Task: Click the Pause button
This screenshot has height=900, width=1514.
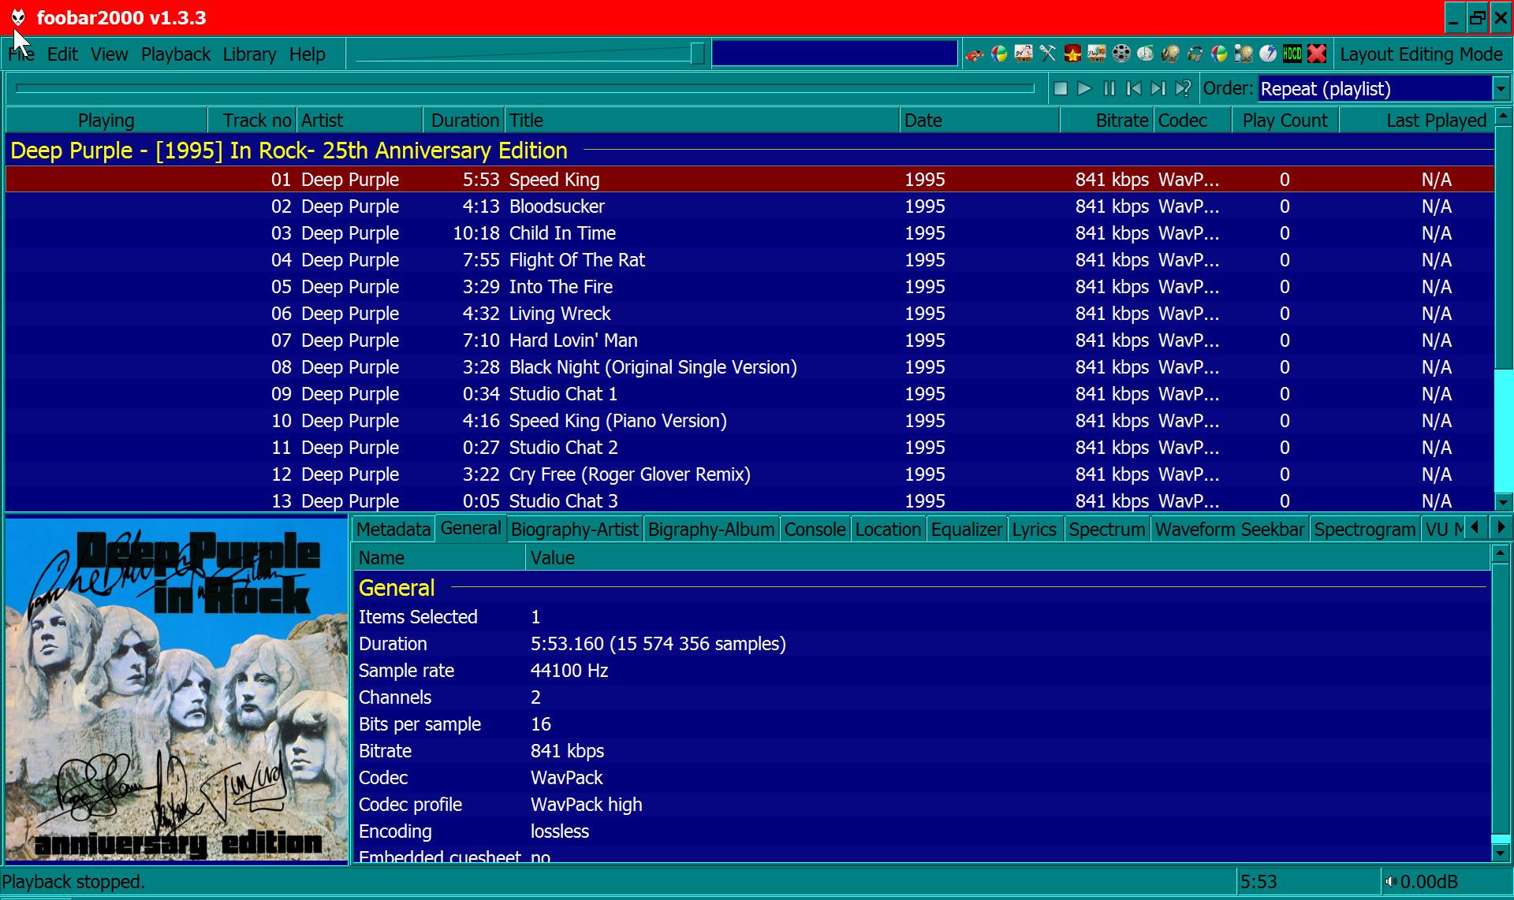Action: [x=1109, y=89]
